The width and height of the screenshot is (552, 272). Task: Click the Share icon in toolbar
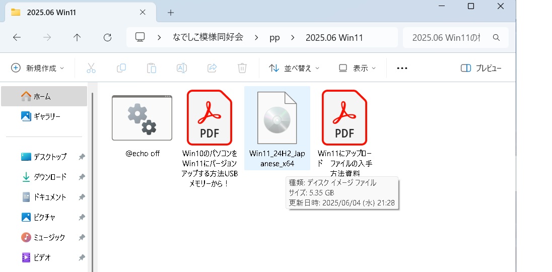click(212, 68)
